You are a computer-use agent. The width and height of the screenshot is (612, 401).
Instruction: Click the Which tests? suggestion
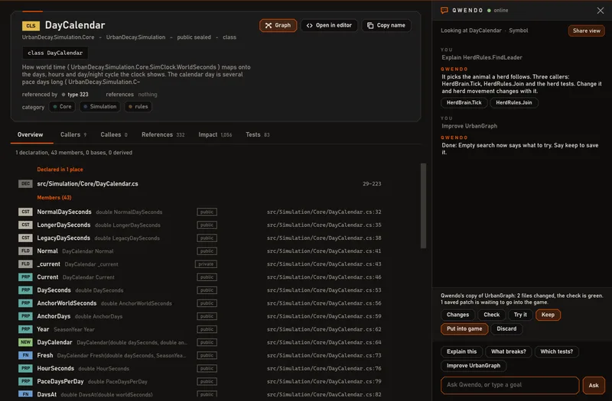tap(557, 351)
